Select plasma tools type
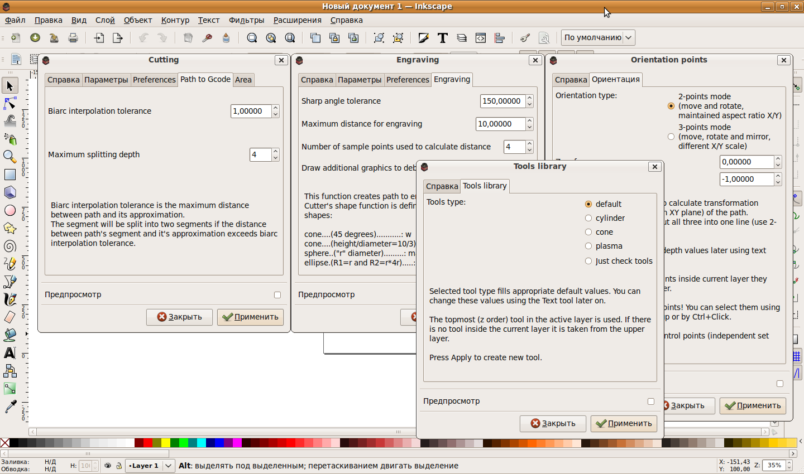 pyautogui.click(x=588, y=246)
